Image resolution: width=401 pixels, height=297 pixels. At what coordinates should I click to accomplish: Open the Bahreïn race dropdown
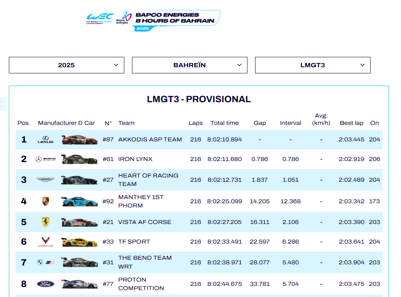190,65
